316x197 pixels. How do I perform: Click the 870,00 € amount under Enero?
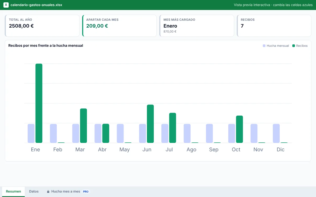coord(170,32)
